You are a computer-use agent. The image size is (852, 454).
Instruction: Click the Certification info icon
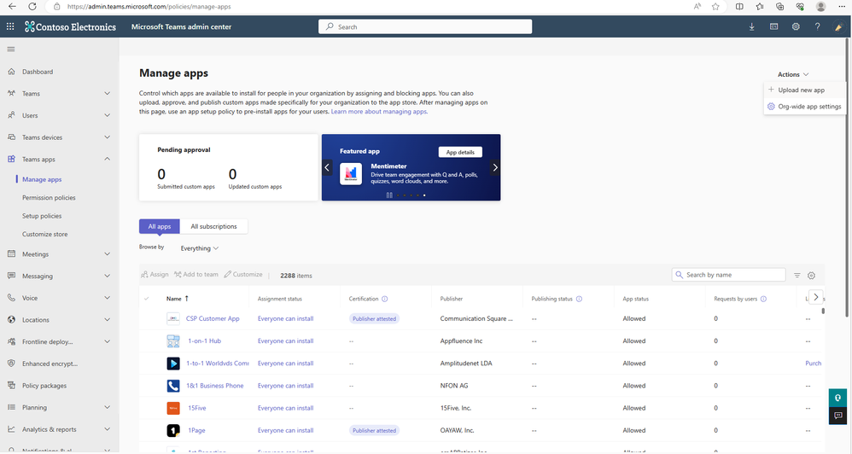tap(385, 299)
